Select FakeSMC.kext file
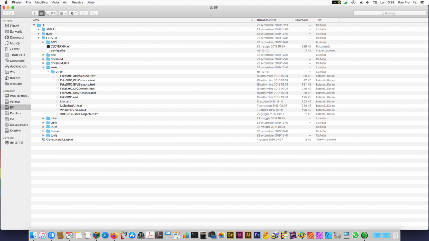The width and height of the screenshot is (429, 241). (x=69, y=97)
